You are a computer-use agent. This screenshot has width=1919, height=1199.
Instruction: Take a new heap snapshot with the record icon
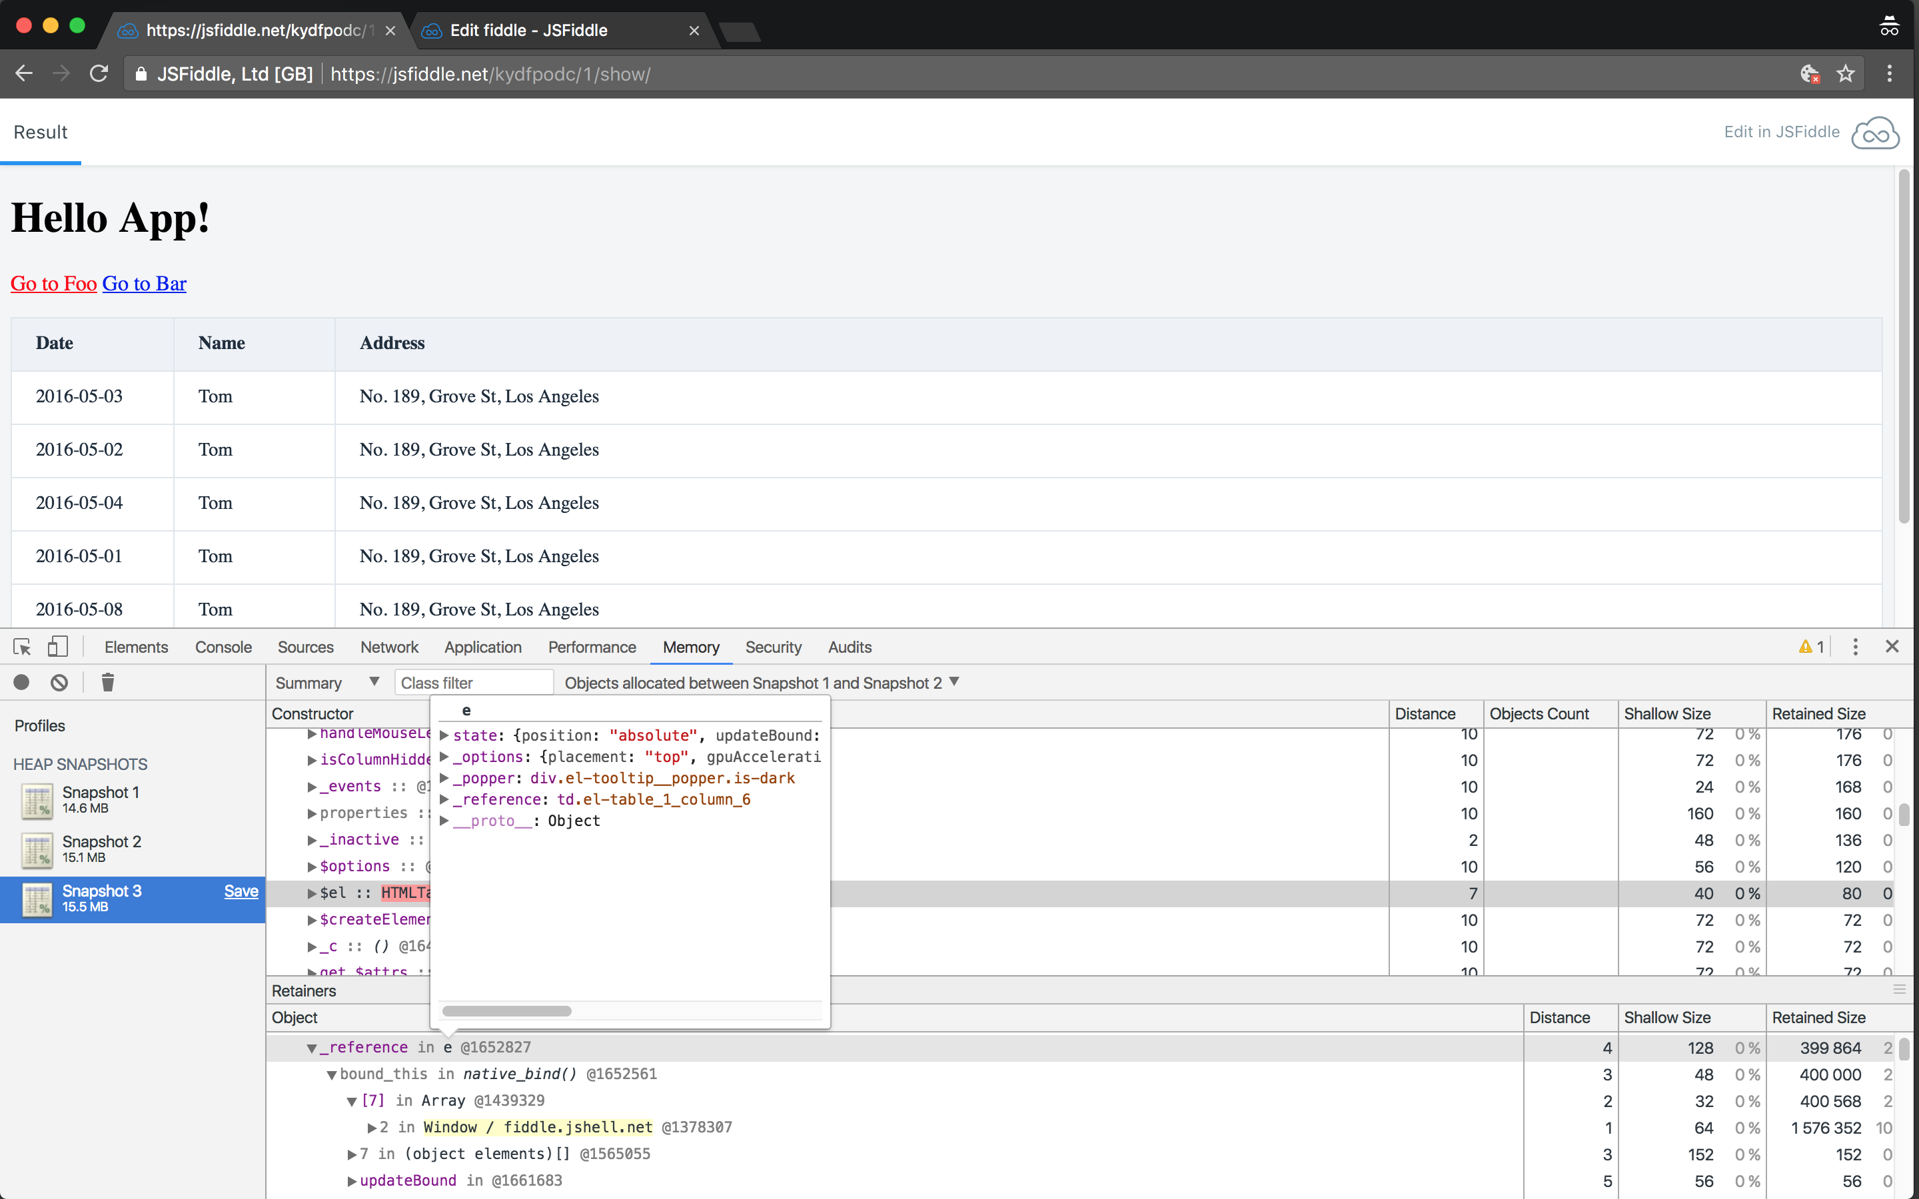[21, 682]
